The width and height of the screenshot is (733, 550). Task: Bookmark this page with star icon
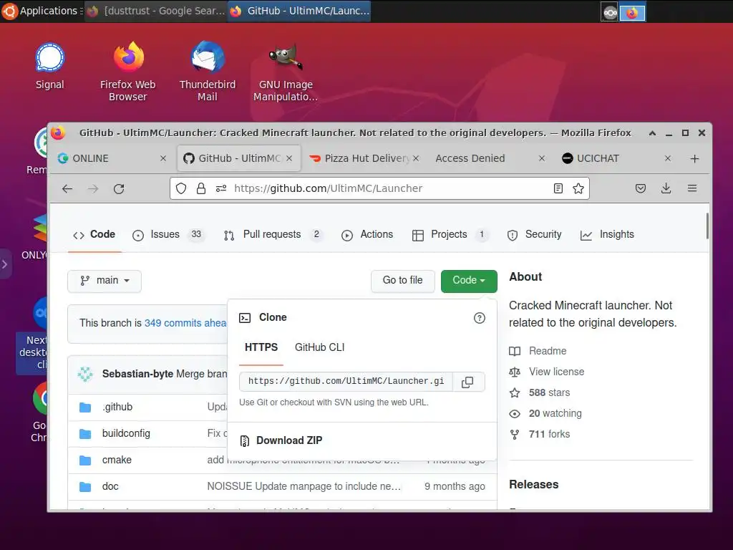578,188
